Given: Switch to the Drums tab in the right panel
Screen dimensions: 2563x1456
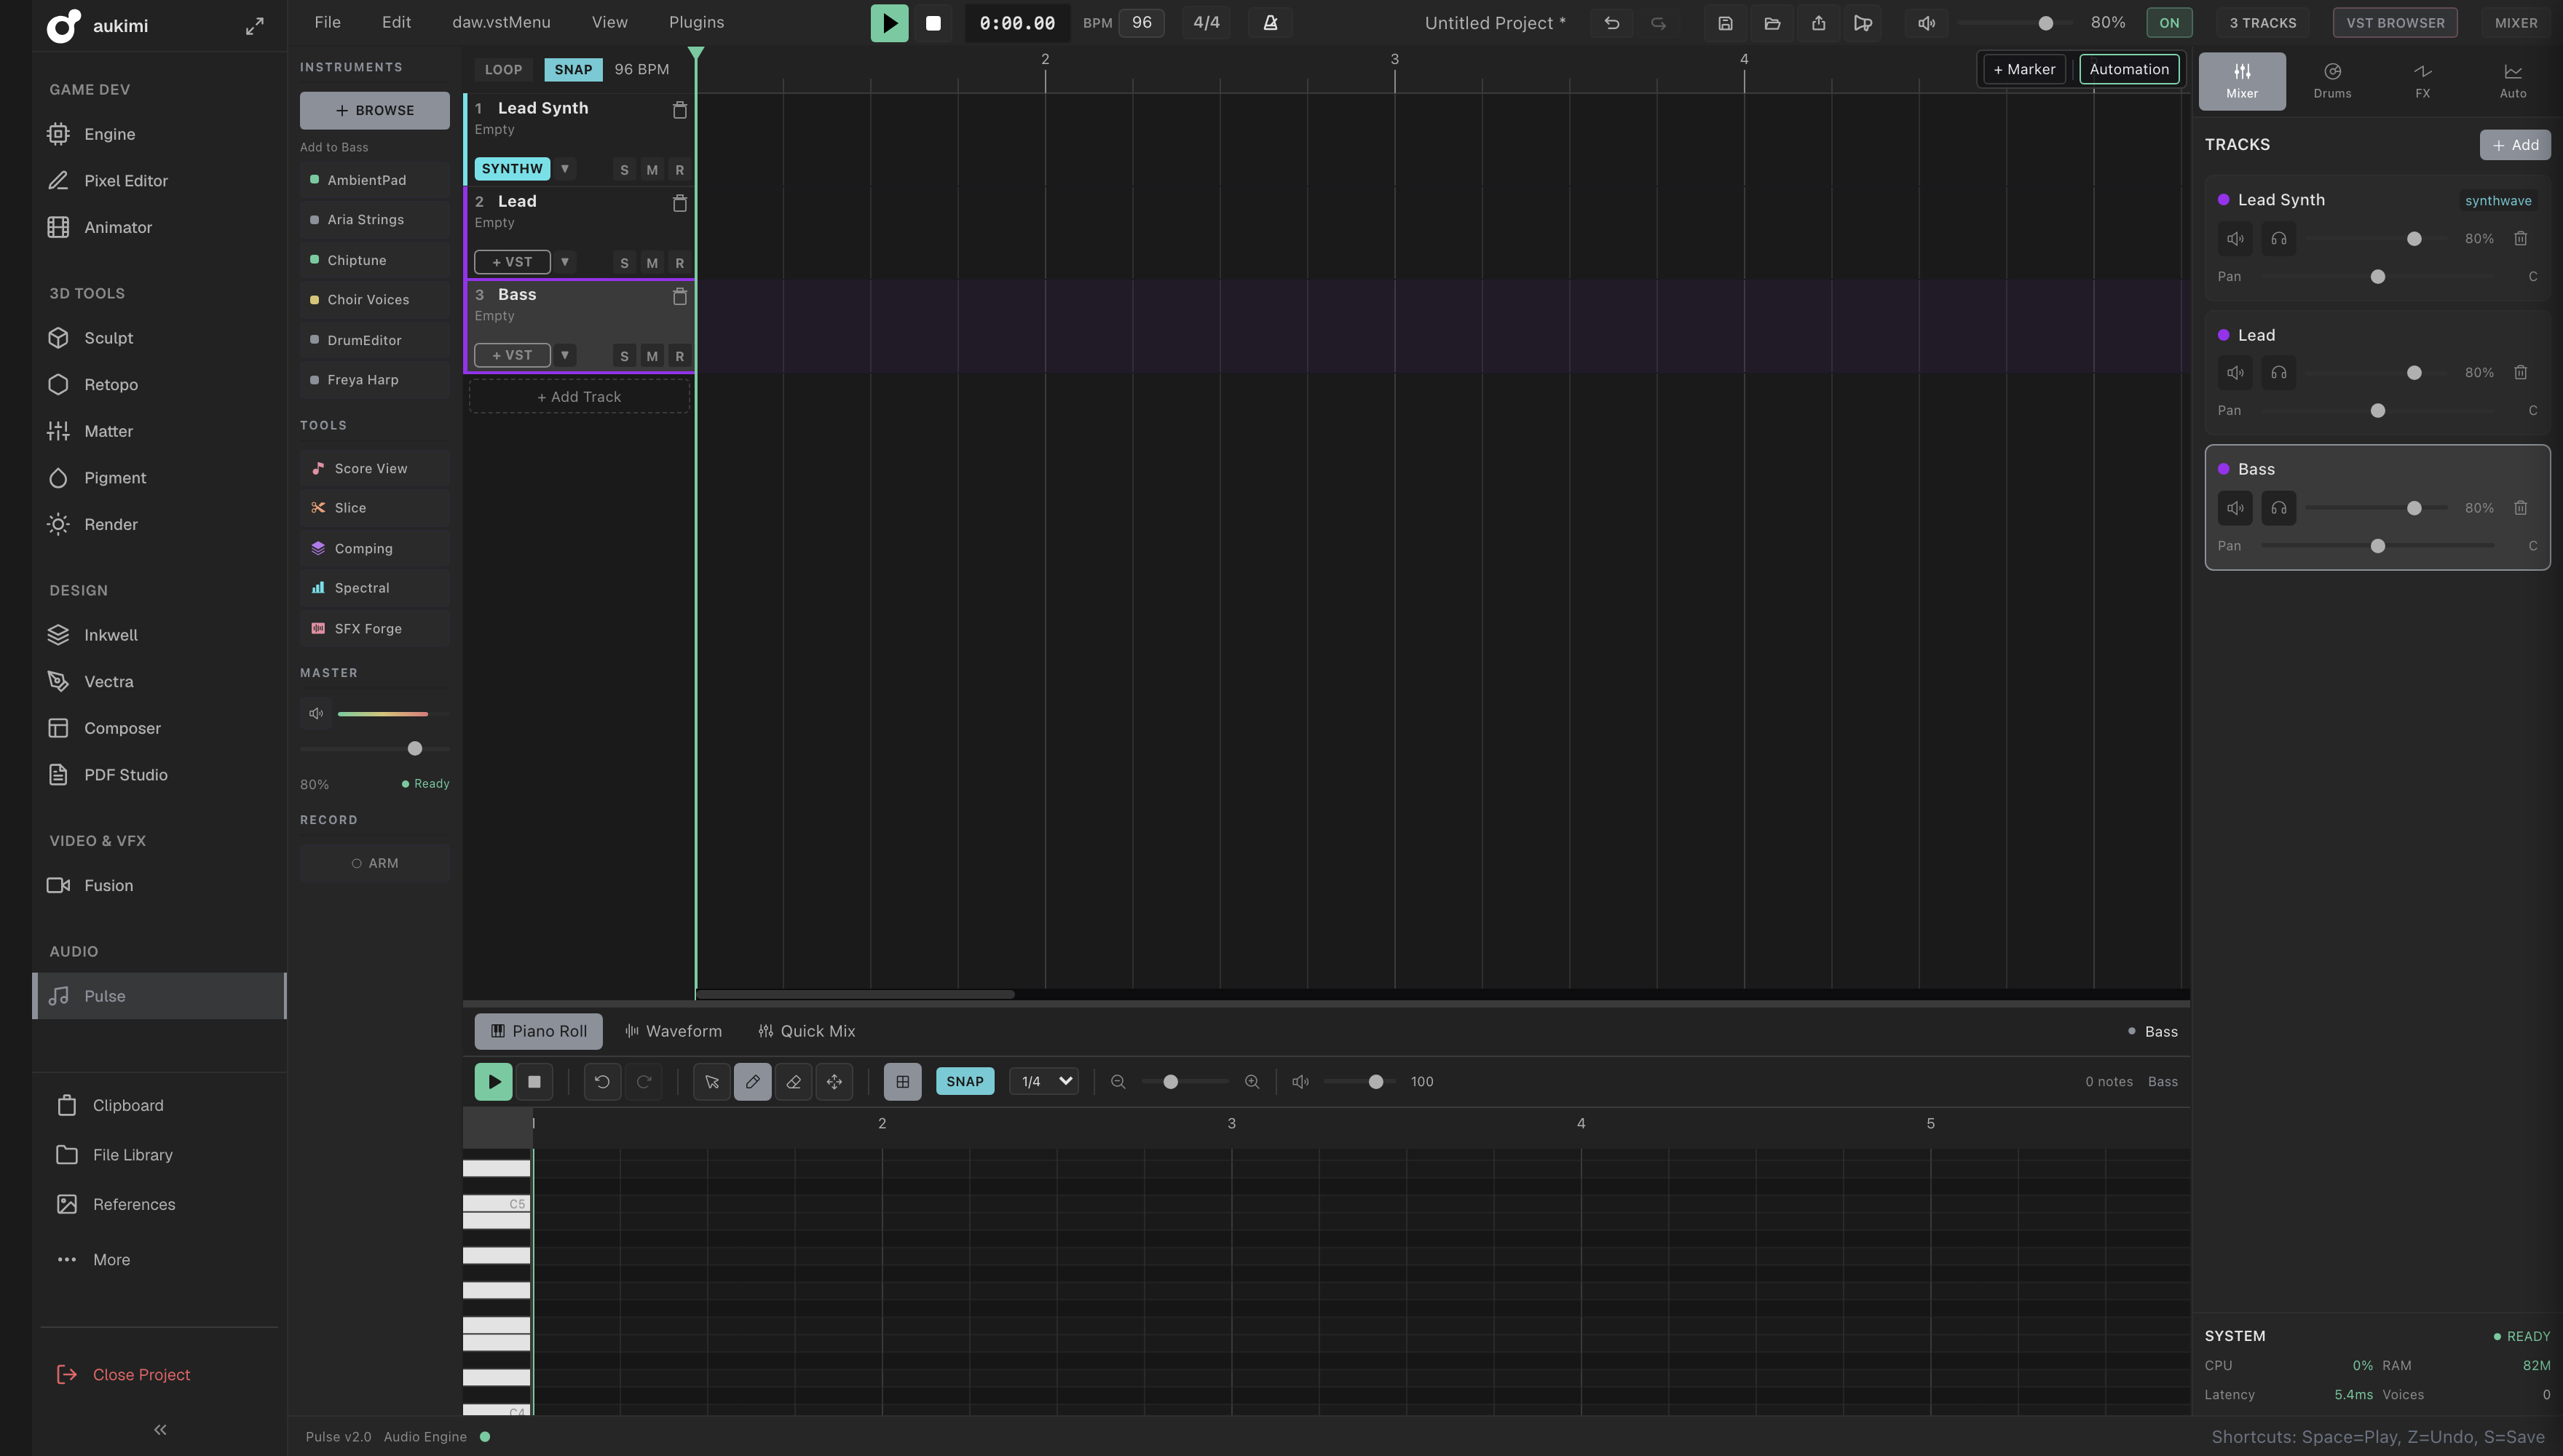Looking at the screenshot, I should tap(2332, 81).
